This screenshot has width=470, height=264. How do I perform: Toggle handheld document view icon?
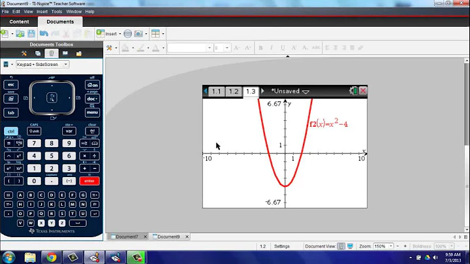tap(341, 246)
